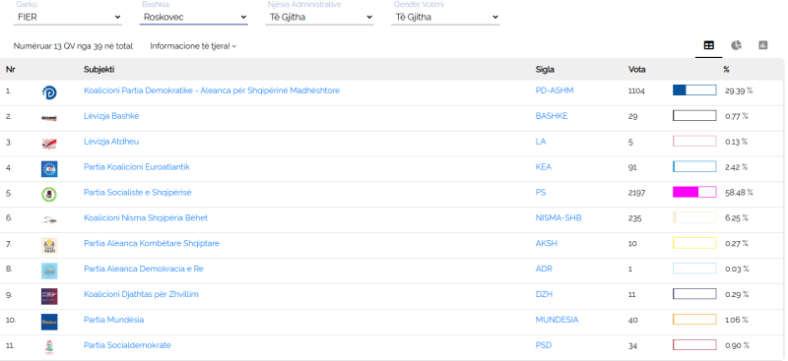Screen dimensions: 788x361
Task: Switch to pie chart view icon
Action: pos(736,45)
